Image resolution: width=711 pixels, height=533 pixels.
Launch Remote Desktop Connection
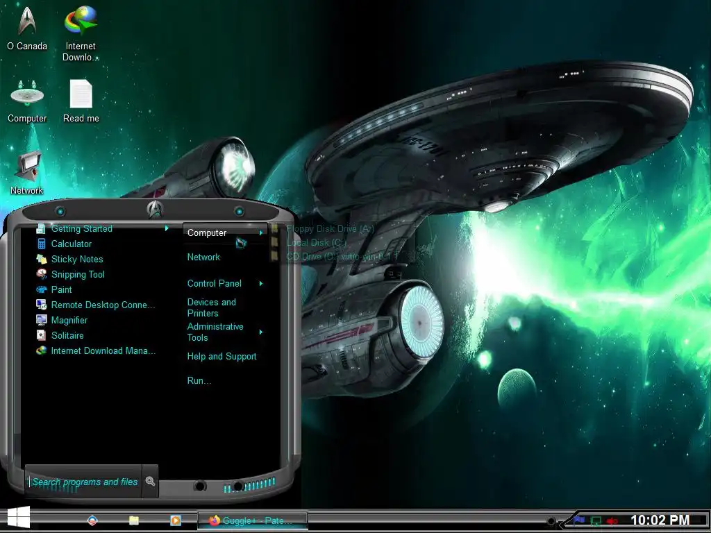tap(103, 305)
